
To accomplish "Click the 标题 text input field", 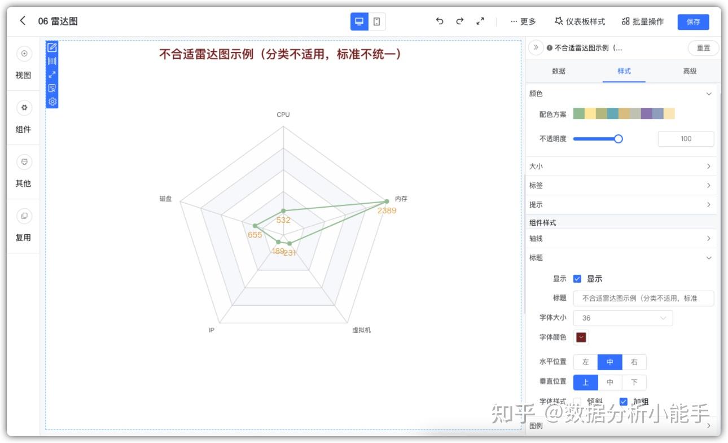I will pos(643,299).
